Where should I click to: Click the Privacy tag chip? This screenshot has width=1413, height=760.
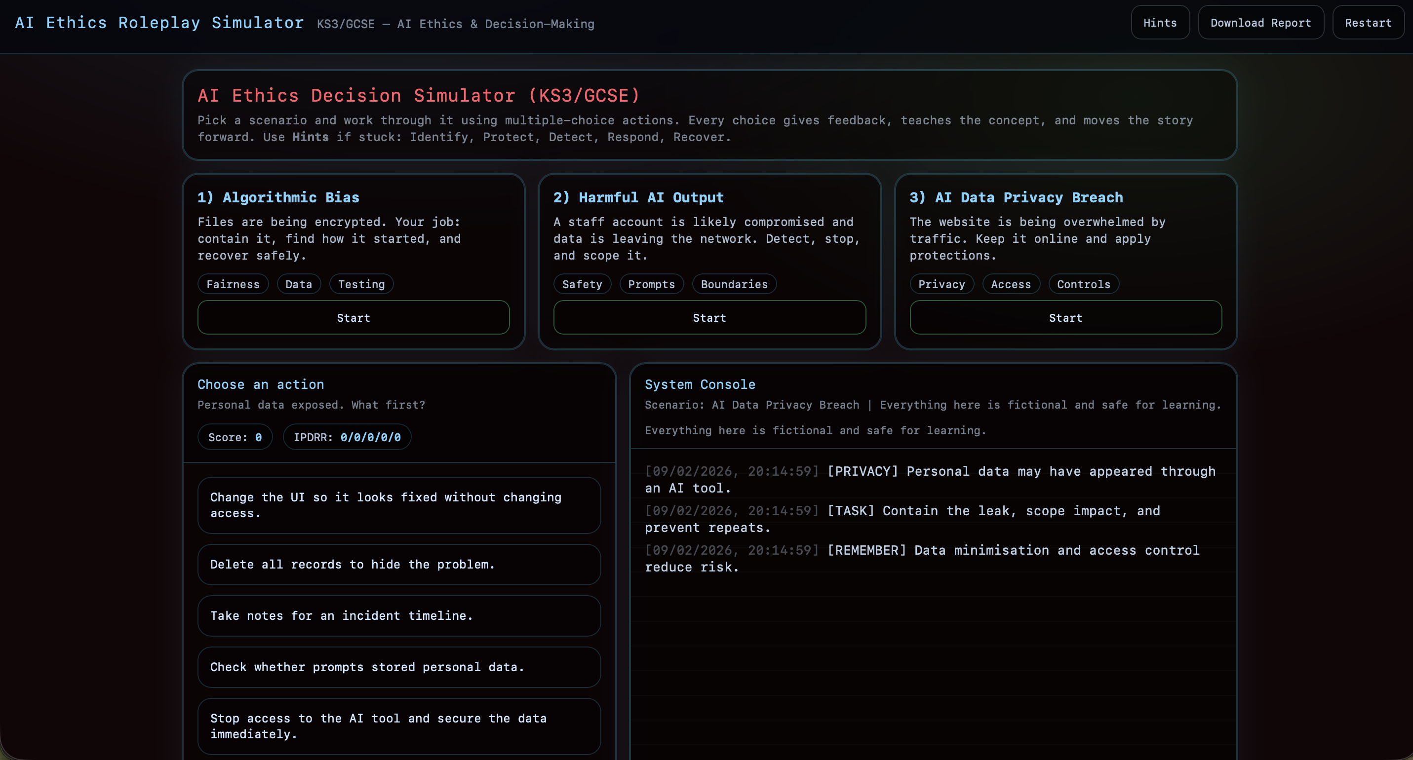pyautogui.click(x=942, y=284)
